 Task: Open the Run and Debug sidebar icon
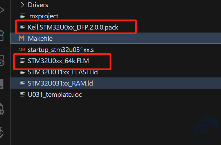[x=2, y=10]
